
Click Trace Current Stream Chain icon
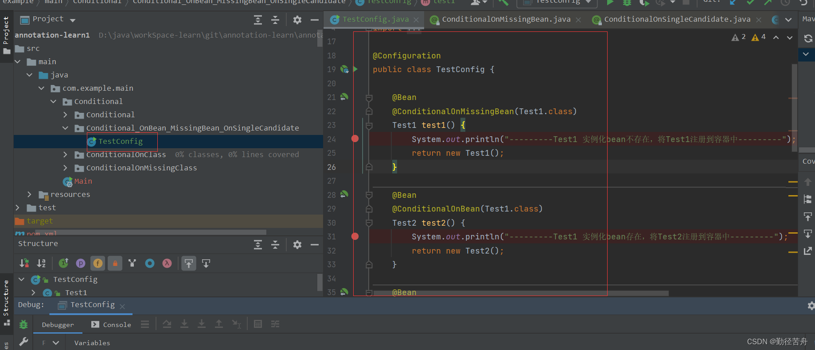275,324
